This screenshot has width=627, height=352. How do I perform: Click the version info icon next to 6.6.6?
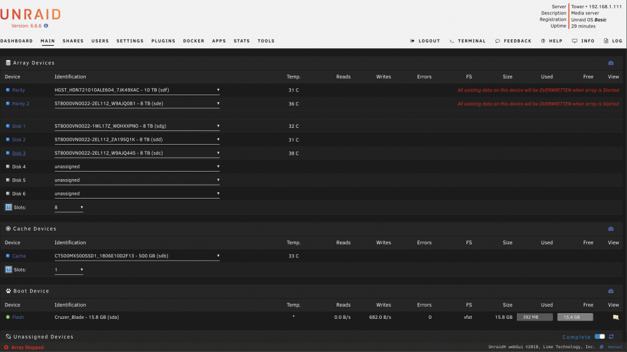coord(46,26)
